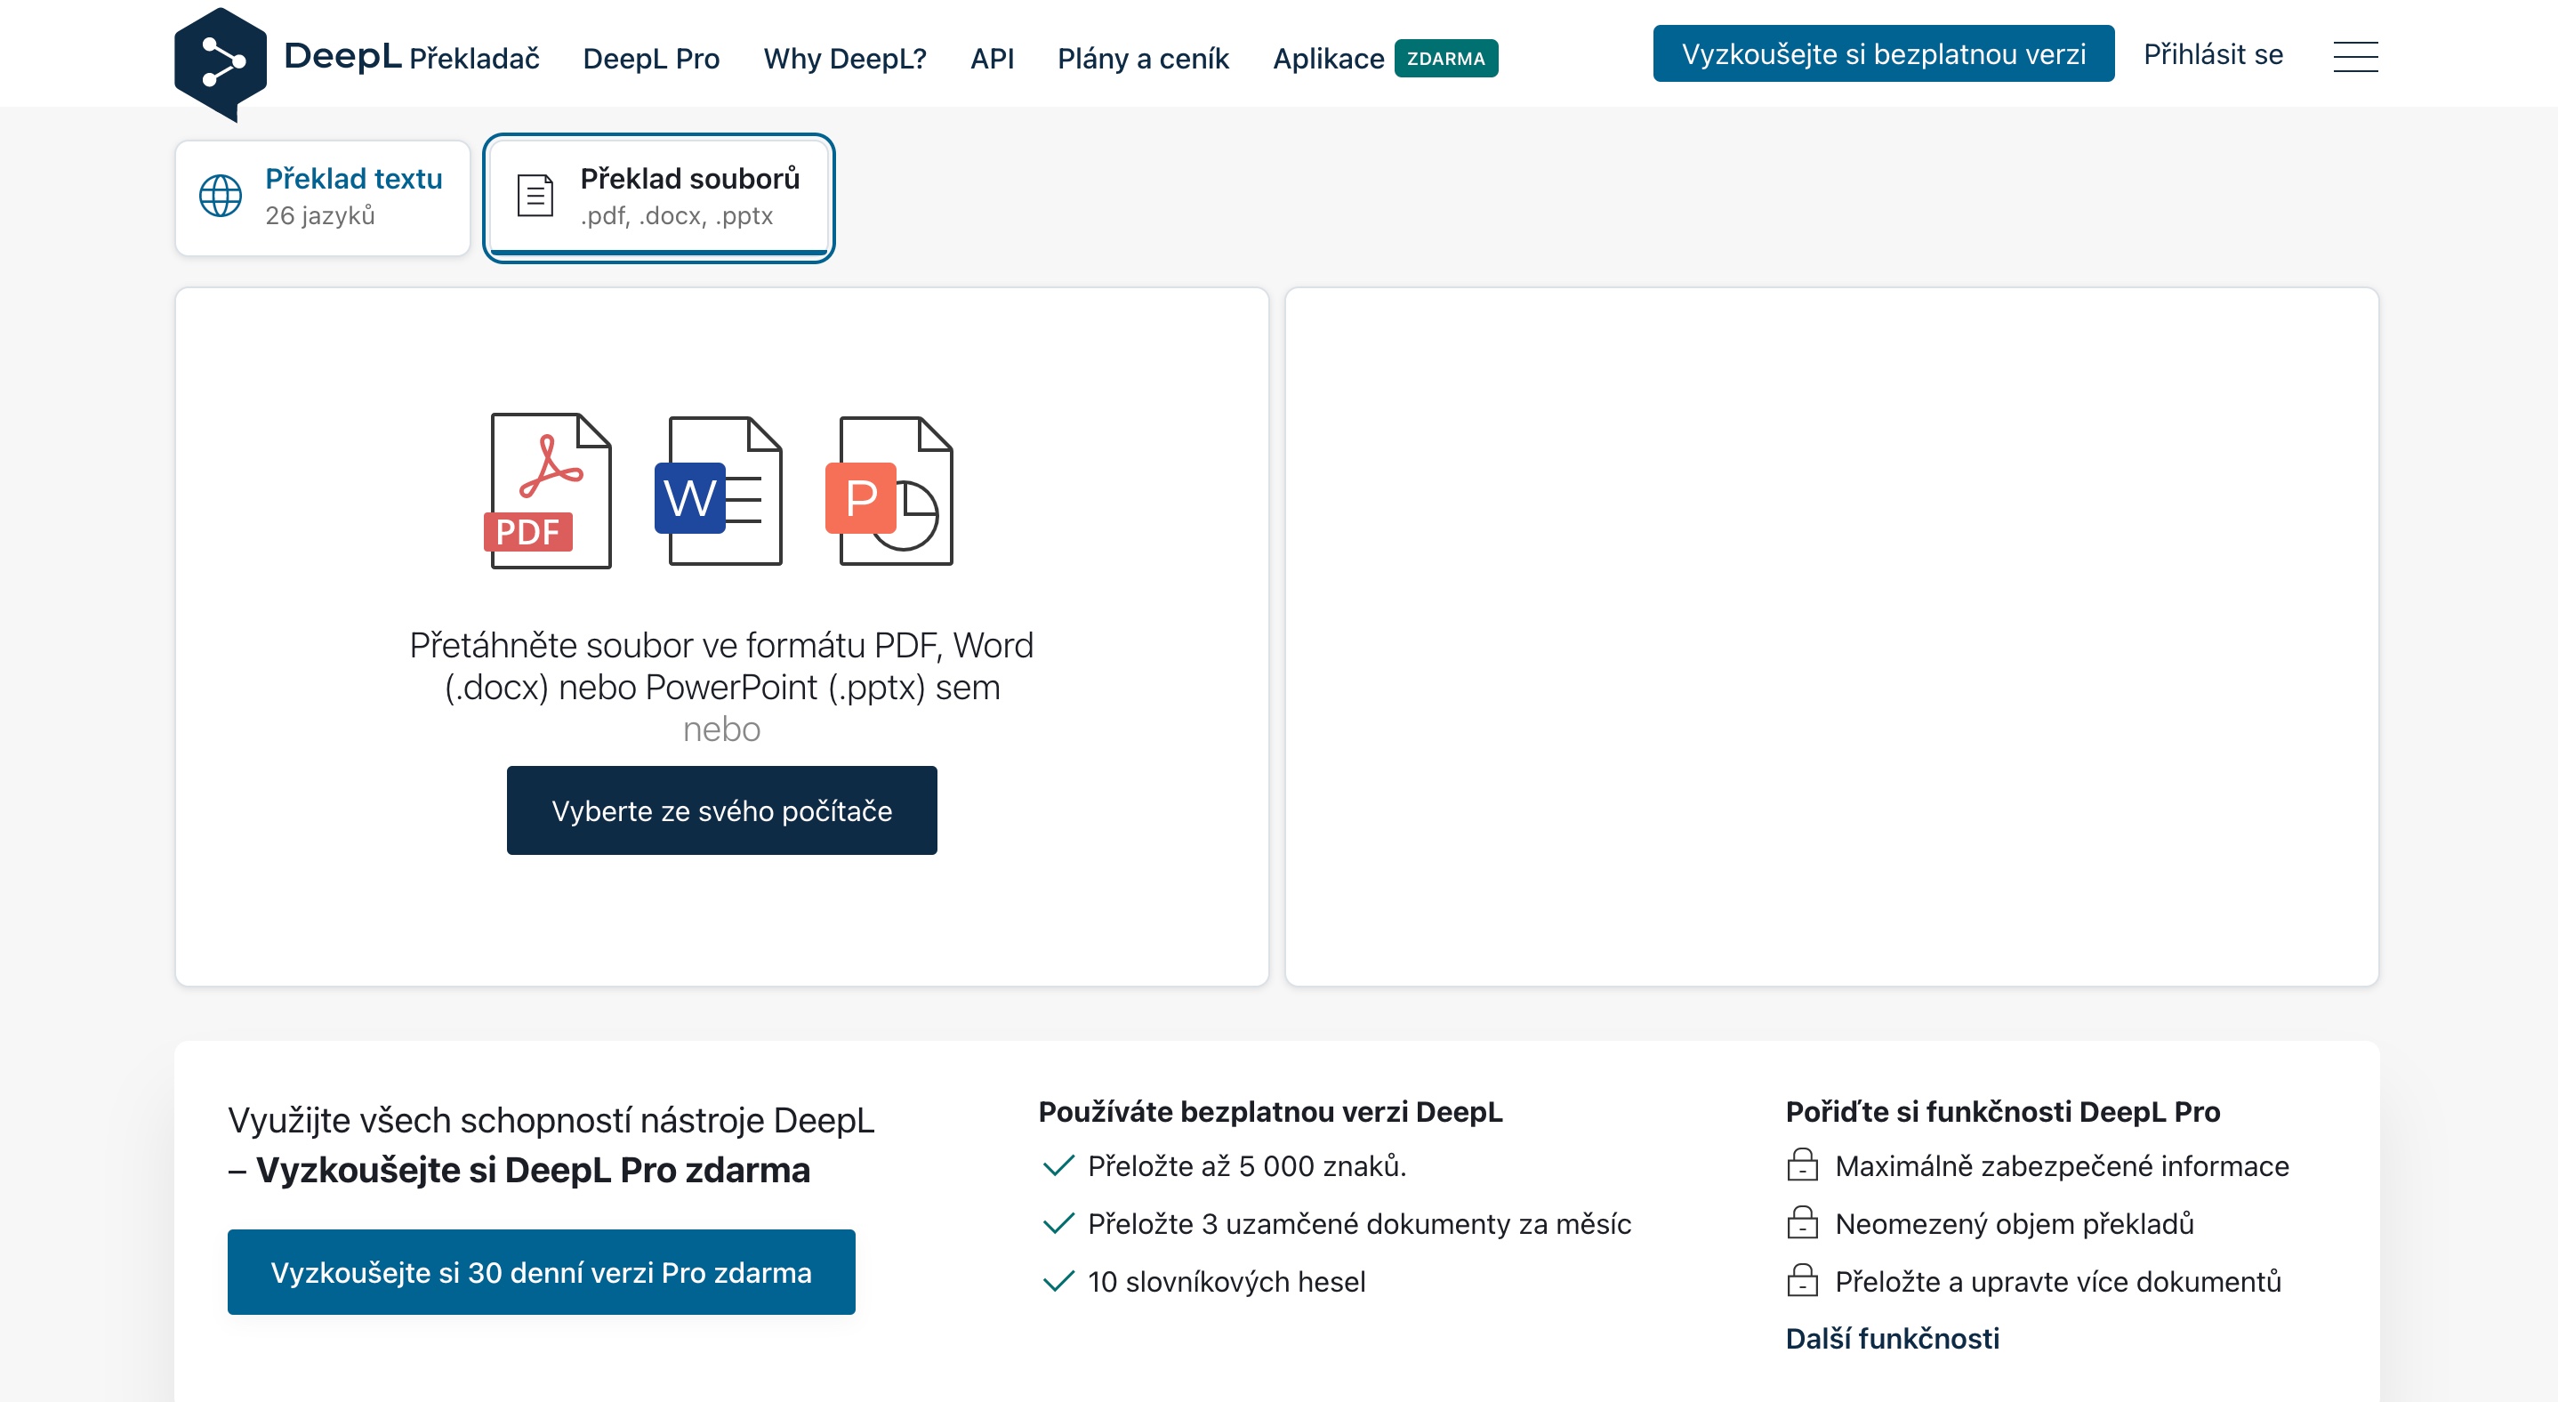The width and height of the screenshot is (2558, 1402).
Task: Click the PDF file type icon
Action: (549, 490)
